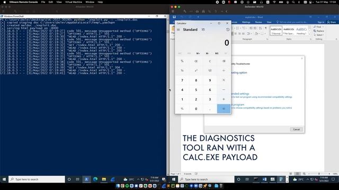The height and width of the screenshot is (190, 339).
Task: Open the Calculator history panel
Action: (227, 30)
